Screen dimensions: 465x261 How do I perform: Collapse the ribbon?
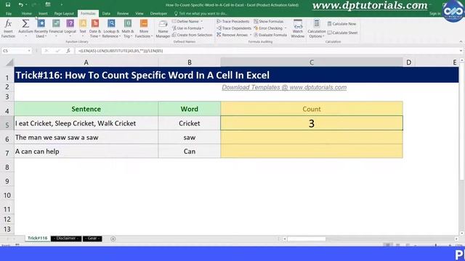click(461, 42)
